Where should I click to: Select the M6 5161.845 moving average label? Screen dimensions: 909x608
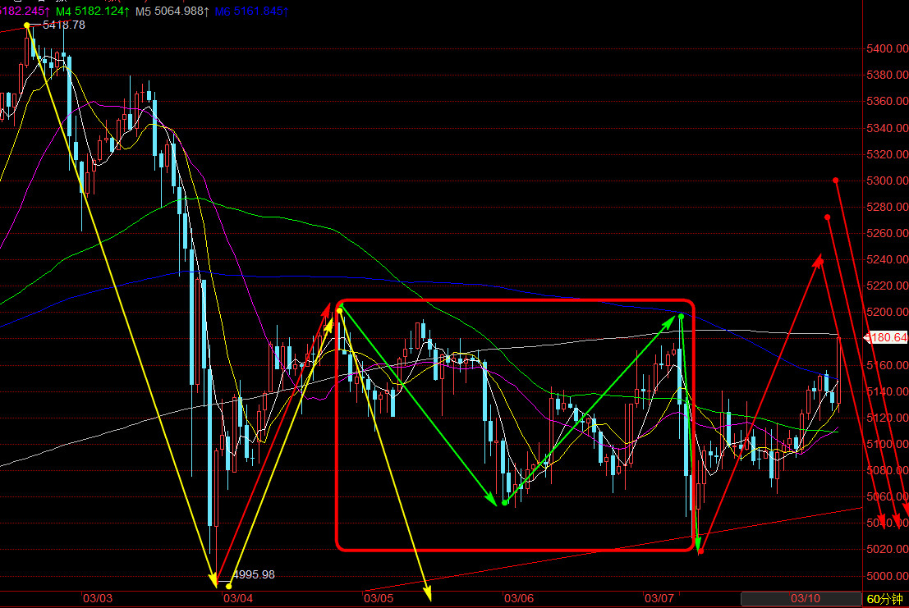(247, 11)
